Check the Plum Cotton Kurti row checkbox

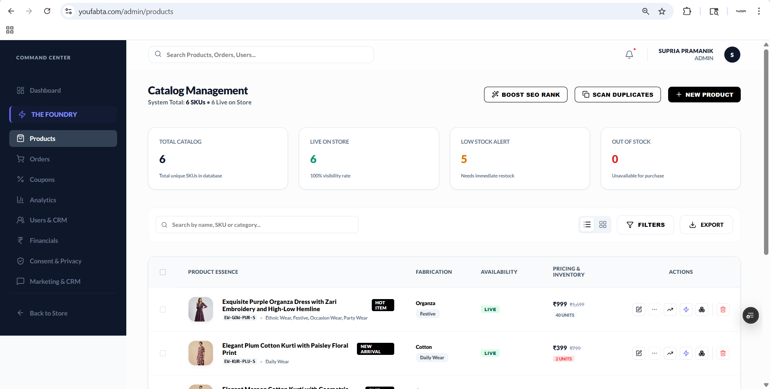pos(163,353)
